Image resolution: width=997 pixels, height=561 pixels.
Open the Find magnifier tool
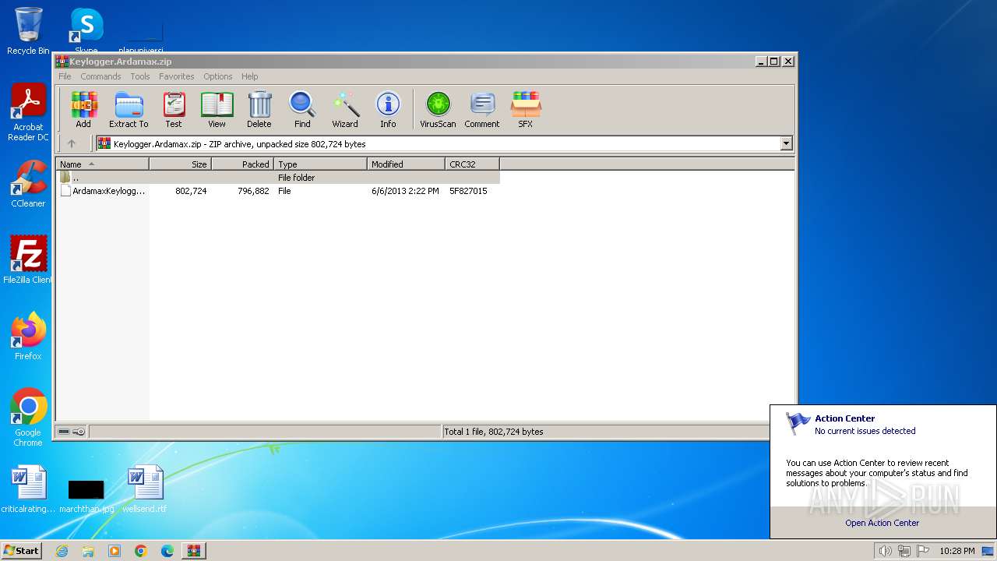click(302, 109)
